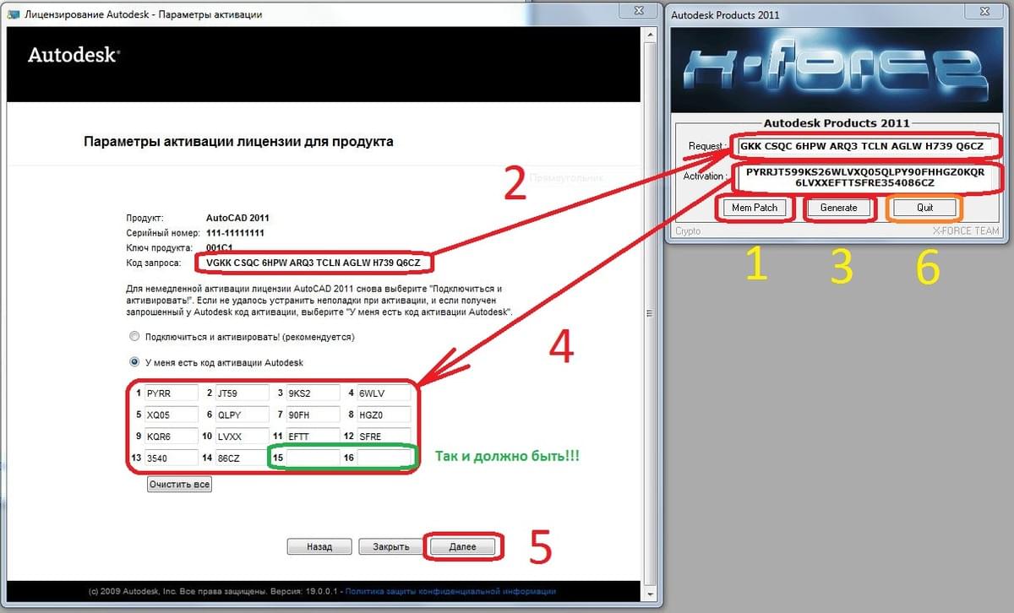Click the Mem Patch button
The width and height of the screenshot is (1014, 613).
click(x=754, y=208)
